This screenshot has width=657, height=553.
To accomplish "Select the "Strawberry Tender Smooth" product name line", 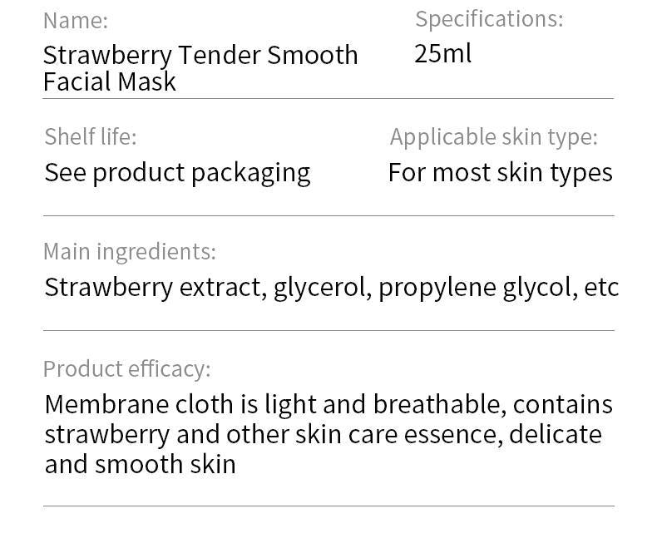I will click(200, 55).
